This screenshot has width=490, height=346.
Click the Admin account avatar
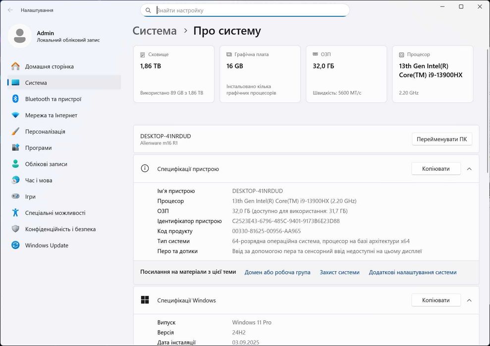20,36
